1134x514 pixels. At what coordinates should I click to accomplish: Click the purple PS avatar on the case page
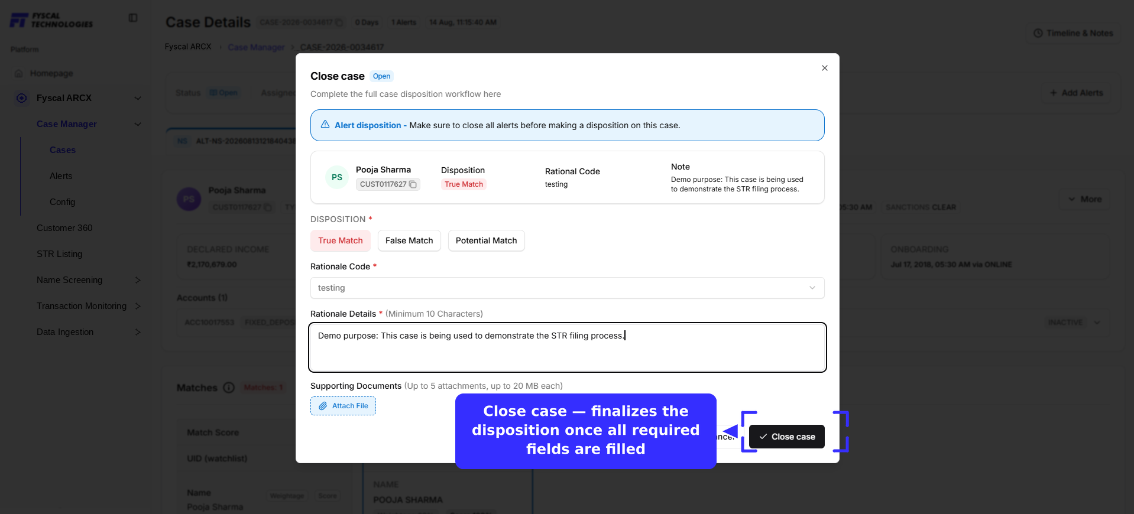pyautogui.click(x=189, y=199)
